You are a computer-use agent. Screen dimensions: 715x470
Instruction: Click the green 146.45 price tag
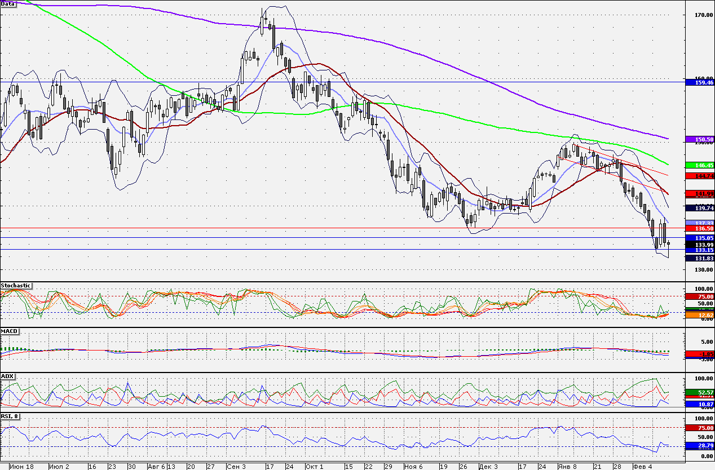[700, 165]
